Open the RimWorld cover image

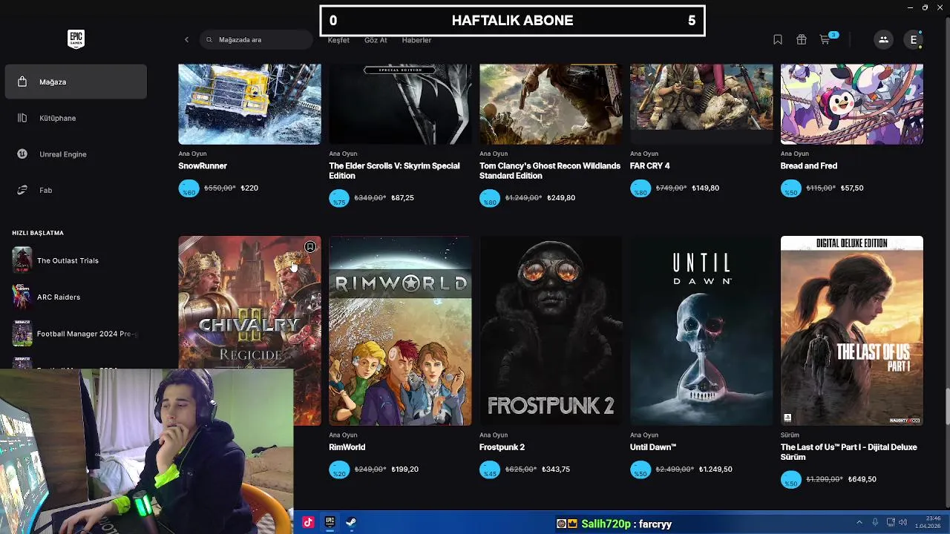pos(400,331)
